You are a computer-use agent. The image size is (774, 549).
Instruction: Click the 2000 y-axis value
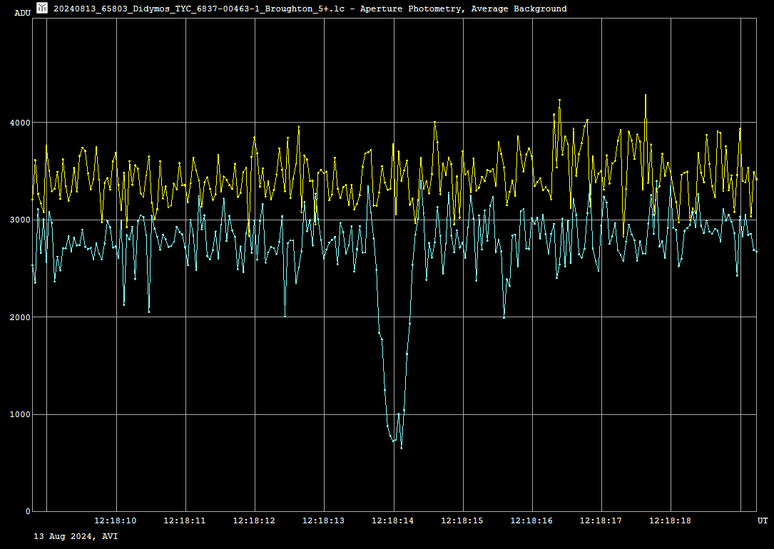[21, 317]
